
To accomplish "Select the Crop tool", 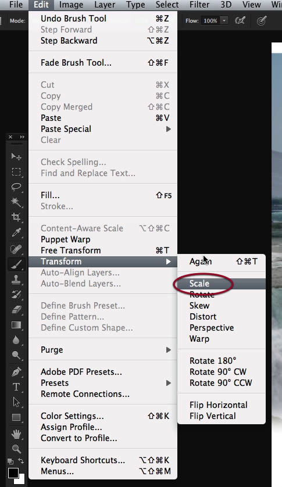I will tap(16, 217).
